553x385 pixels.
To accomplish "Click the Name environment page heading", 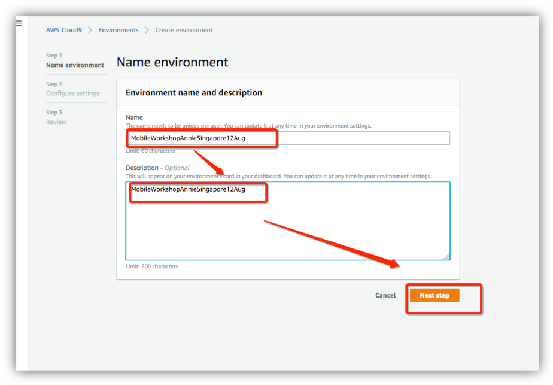I will [172, 62].
